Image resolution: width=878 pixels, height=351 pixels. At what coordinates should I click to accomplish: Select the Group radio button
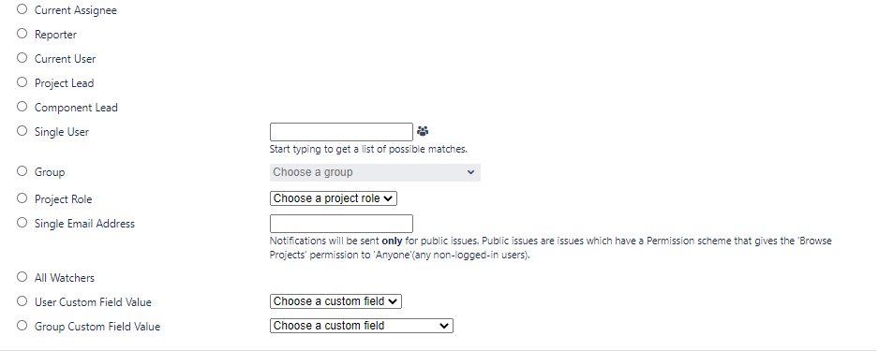22,171
